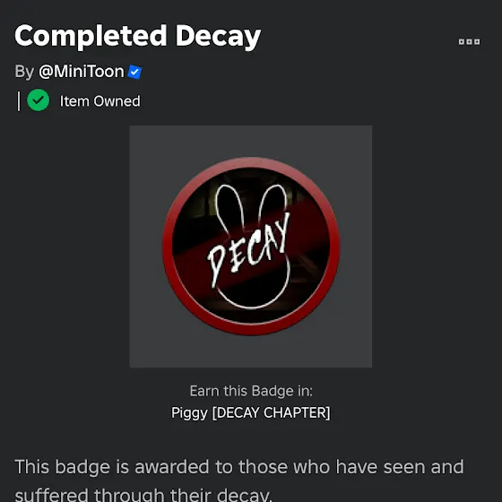
Task: Click the word Decay in the title
Action: click(x=218, y=36)
